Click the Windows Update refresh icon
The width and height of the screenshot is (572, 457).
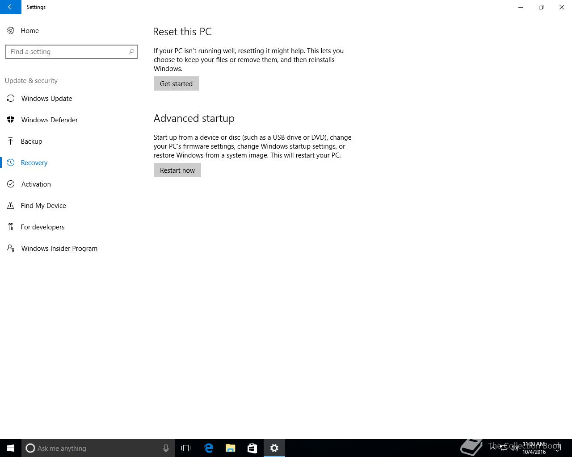pyautogui.click(x=11, y=98)
